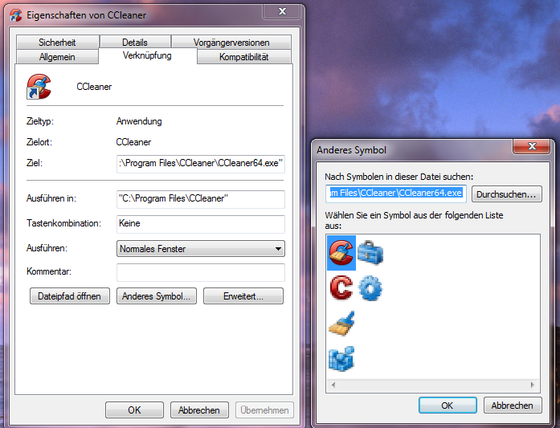The image size is (560, 428).
Task: Click the Ausführen in field
Action: click(x=201, y=199)
